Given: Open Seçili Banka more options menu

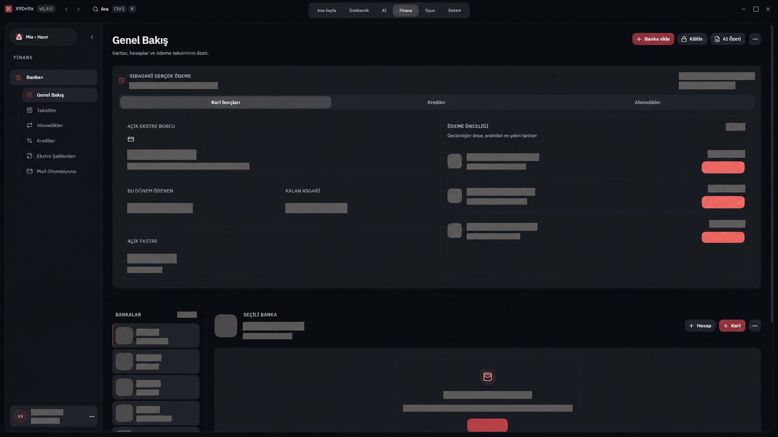Looking at the screenshot, I should (755, 326).
